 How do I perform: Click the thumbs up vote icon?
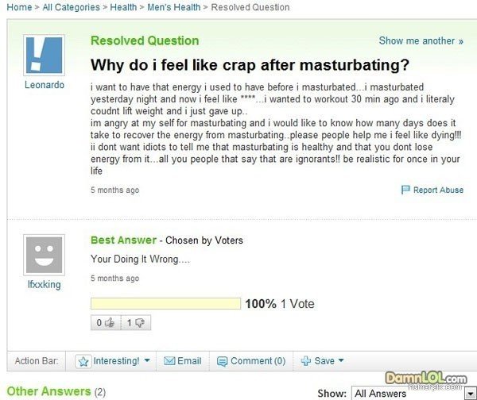click(109, 323)
